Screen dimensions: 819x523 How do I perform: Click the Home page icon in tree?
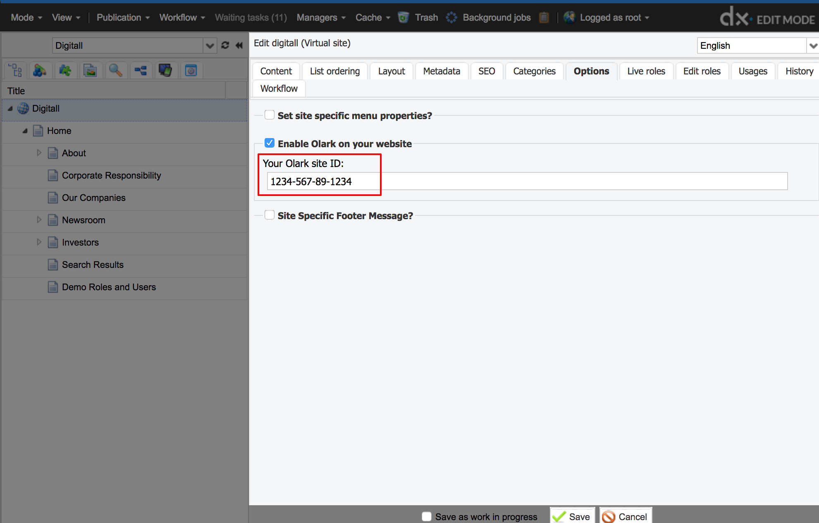coord(38,131)
